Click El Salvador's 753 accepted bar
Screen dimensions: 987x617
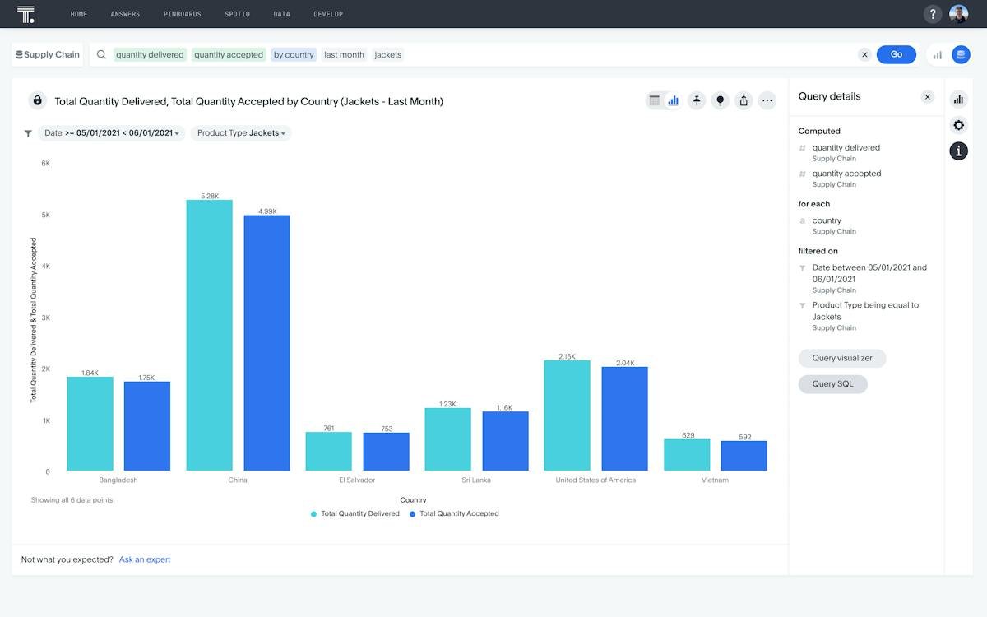(387, 452)
